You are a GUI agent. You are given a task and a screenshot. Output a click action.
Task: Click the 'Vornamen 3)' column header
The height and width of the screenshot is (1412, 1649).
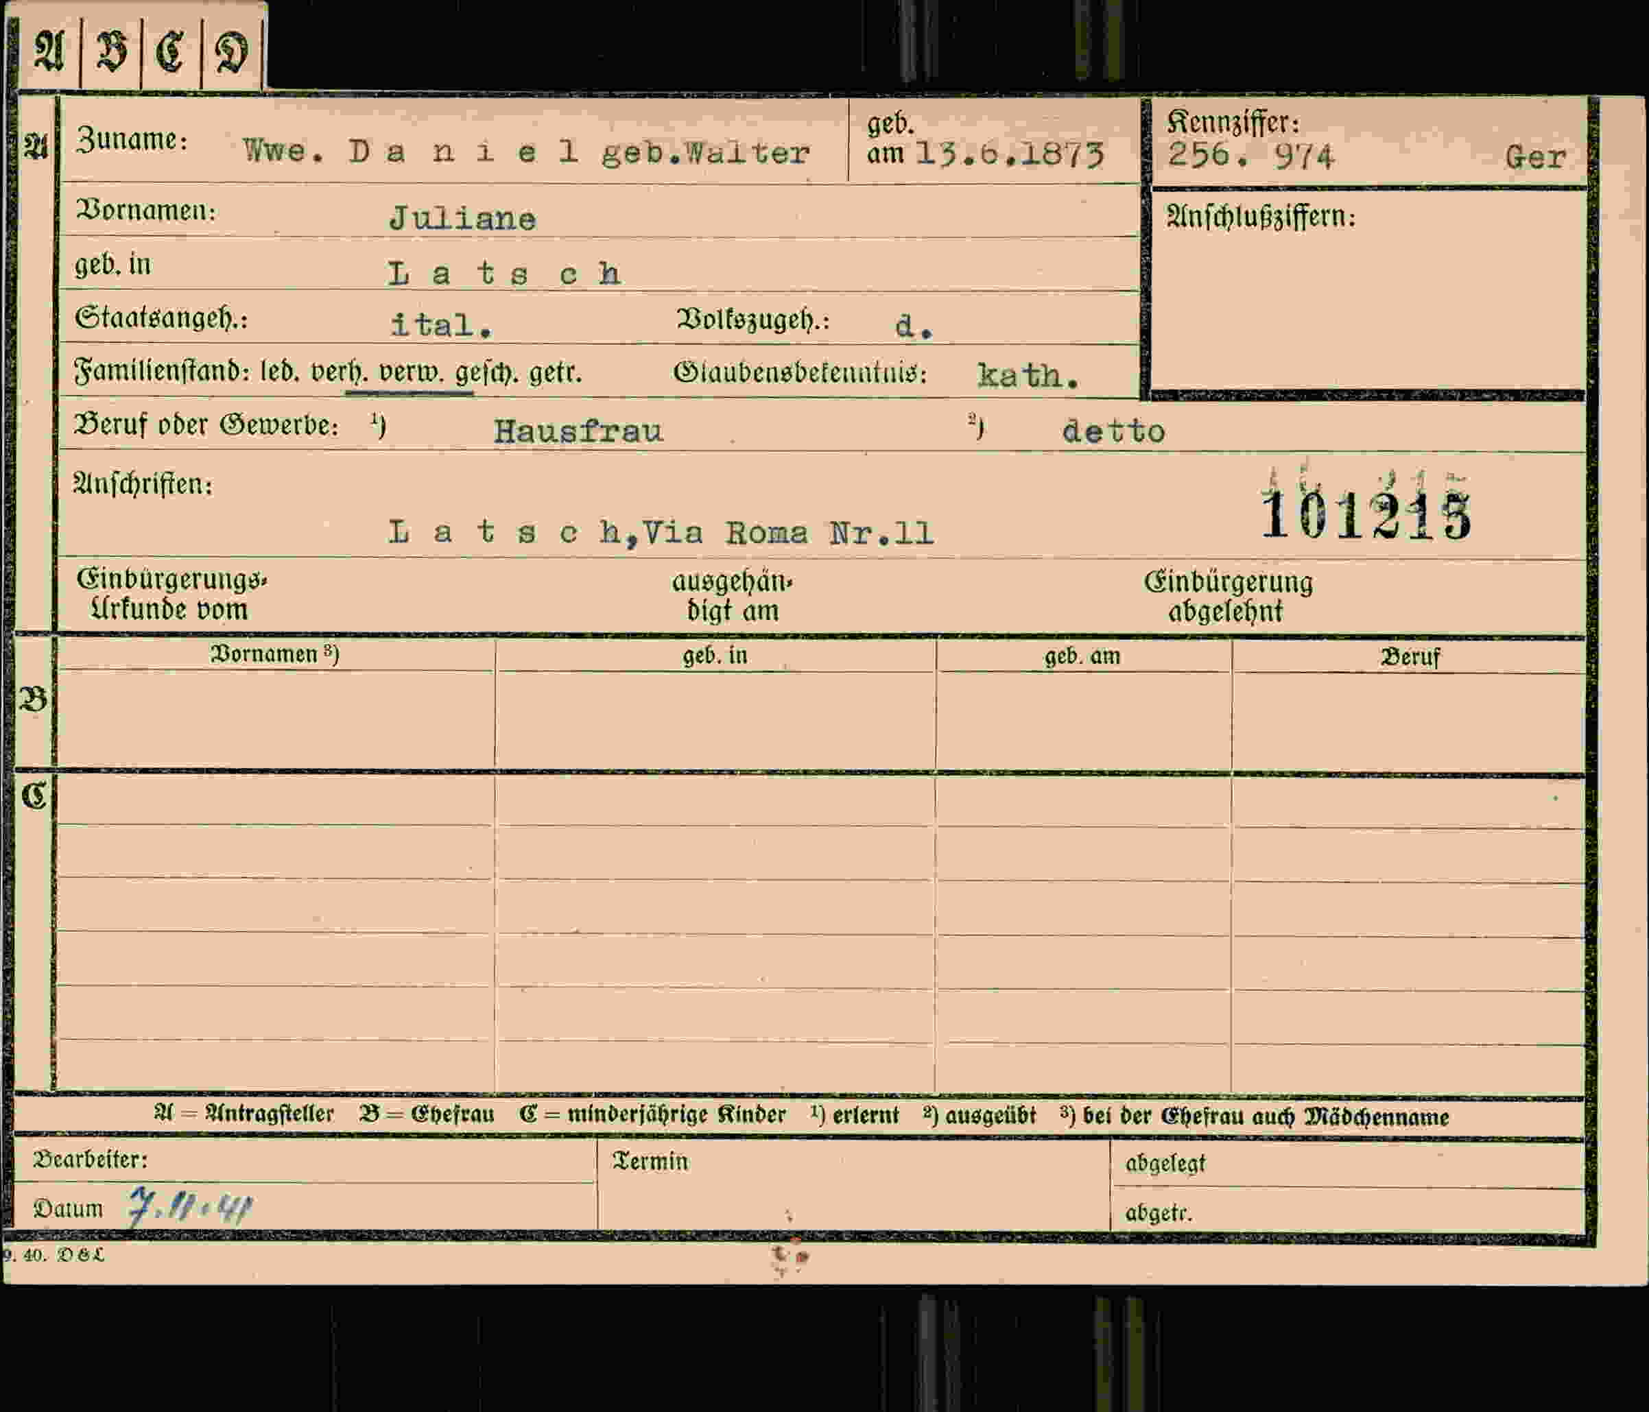(274, 655)
